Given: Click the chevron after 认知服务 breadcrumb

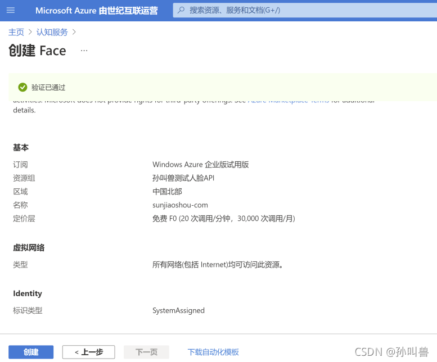Looking at the screenshot, I should tap(74, 32).
